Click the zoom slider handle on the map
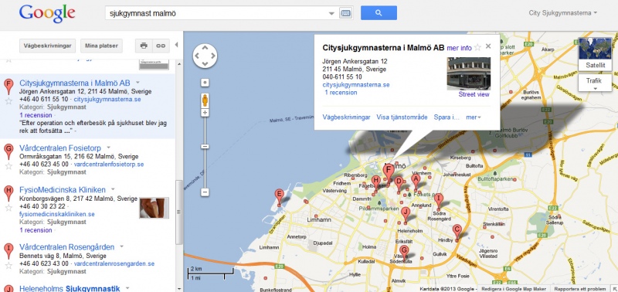 205,147
